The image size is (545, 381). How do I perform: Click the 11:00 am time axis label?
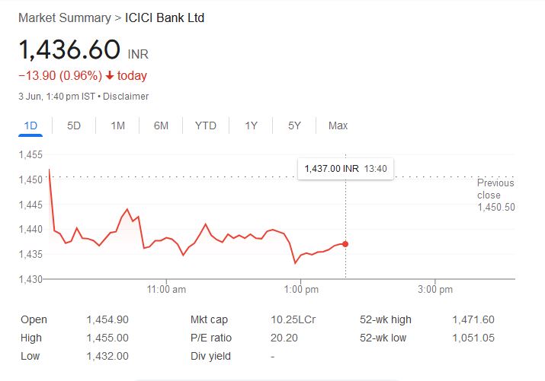tap(167, 290)
